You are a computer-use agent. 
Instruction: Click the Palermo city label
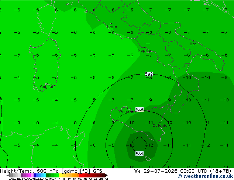click(127, 112)
